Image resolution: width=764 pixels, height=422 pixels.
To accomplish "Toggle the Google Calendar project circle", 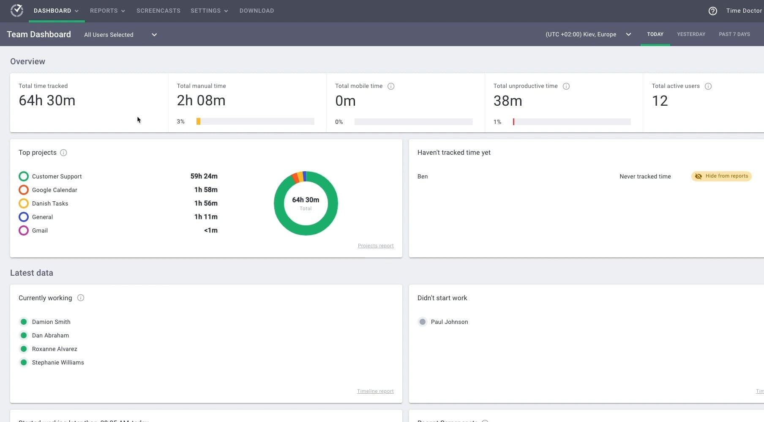I will pos(24,190).
